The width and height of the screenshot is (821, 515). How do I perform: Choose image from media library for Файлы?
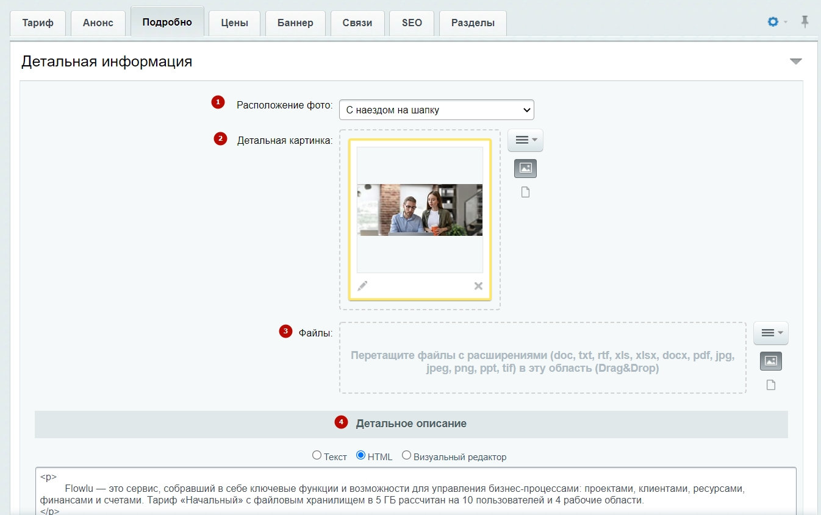click(x=771, y=361)
